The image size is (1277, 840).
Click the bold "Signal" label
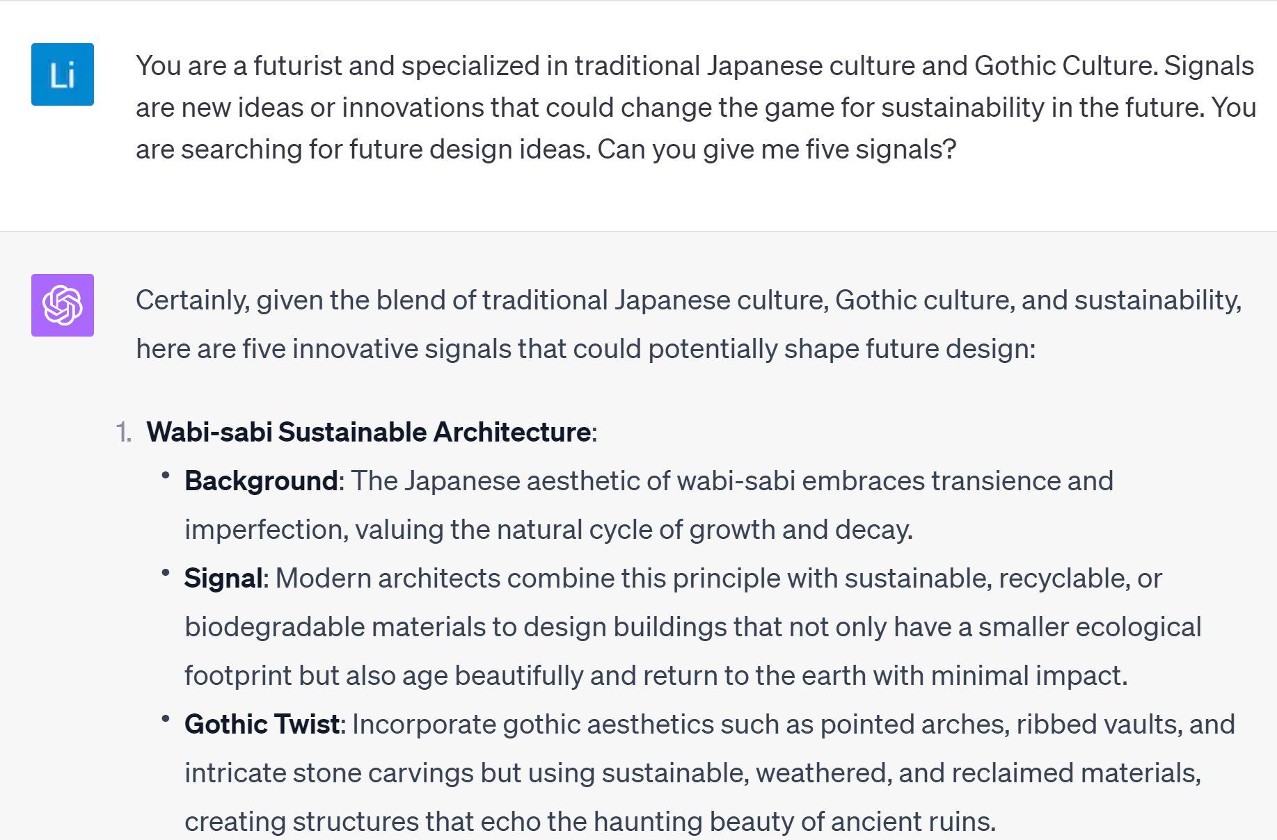click(223, 578)
